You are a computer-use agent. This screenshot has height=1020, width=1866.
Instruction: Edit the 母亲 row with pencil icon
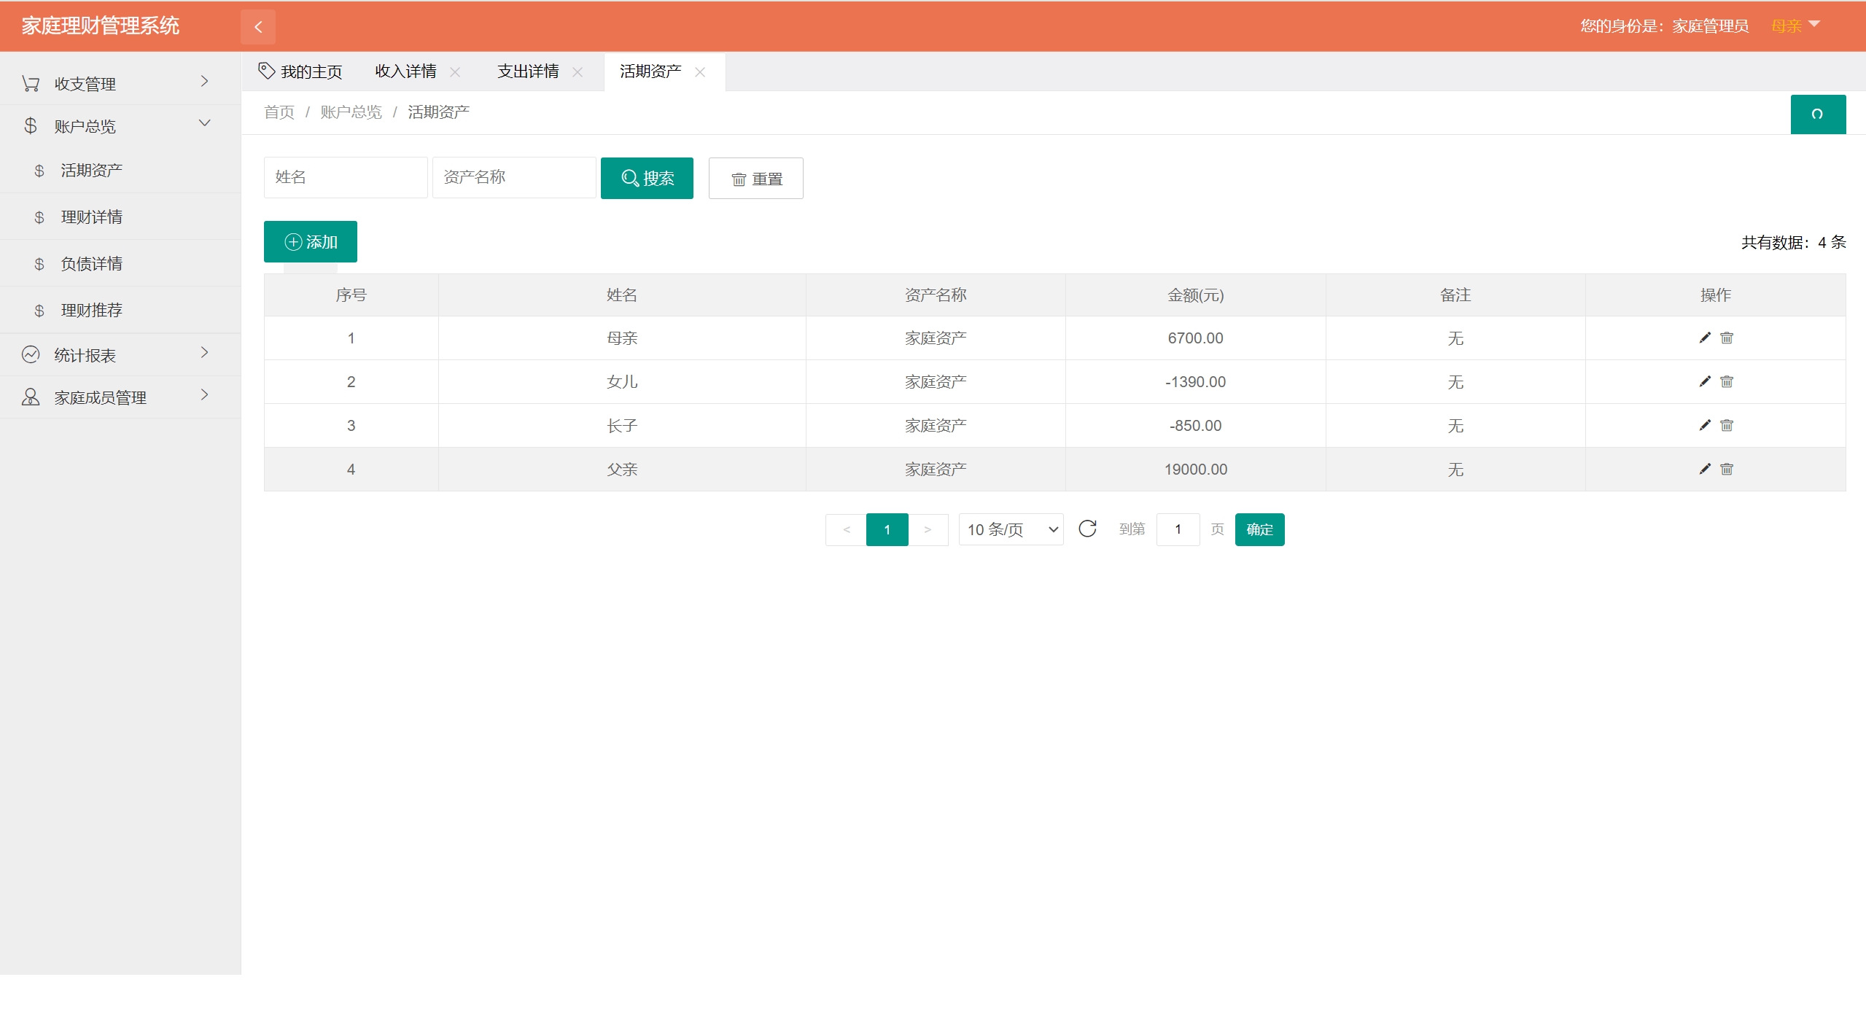(1704, 338)
